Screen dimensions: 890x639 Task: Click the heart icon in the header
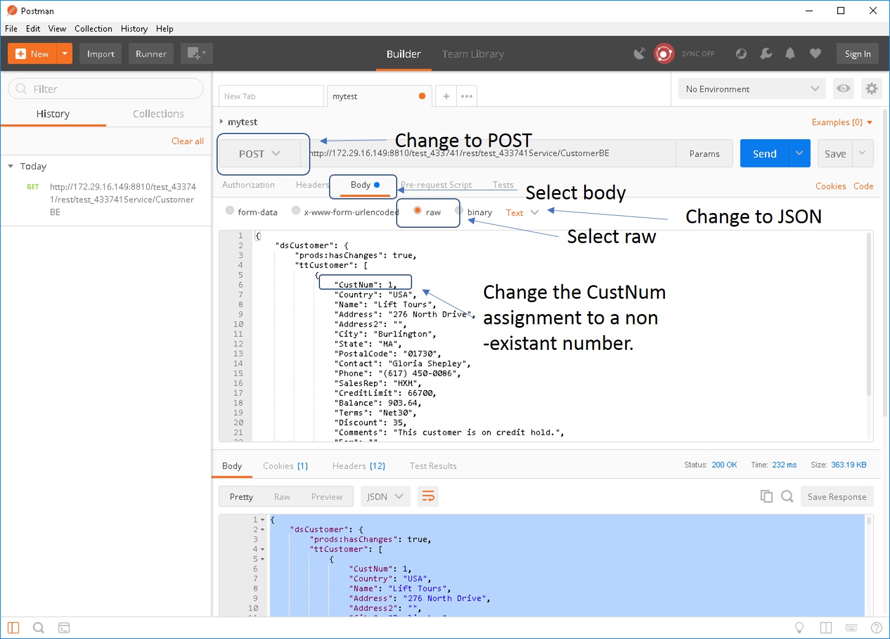pos(816,53)
